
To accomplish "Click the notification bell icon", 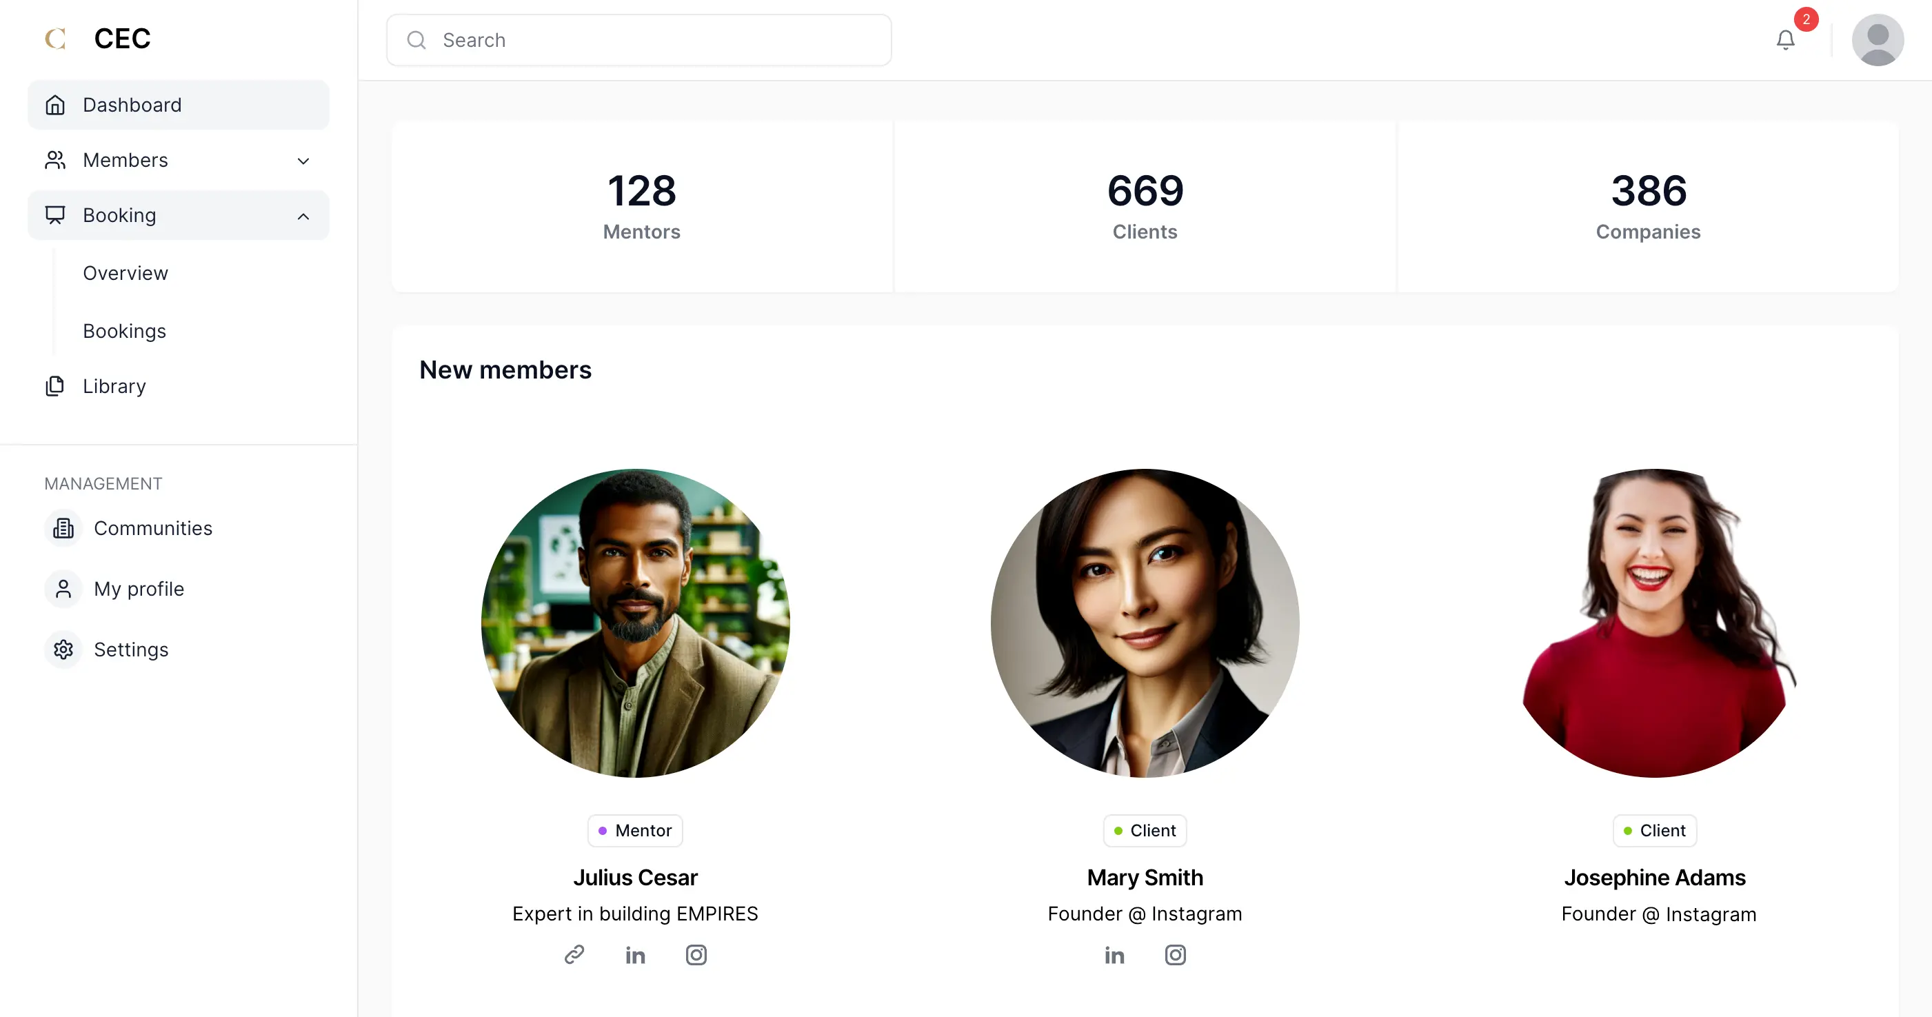I will (1785, 40).
